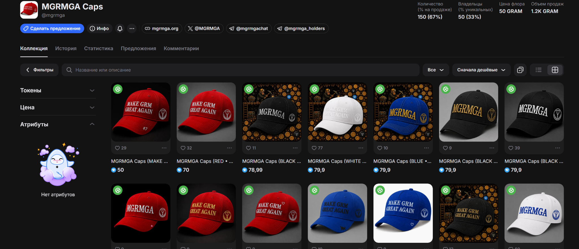Visit the mgrmga.org website link
579x249 pixels.
162,28
